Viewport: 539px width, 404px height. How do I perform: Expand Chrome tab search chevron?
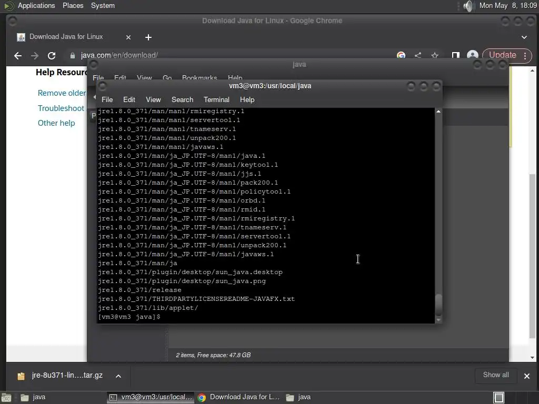(524, 37)
